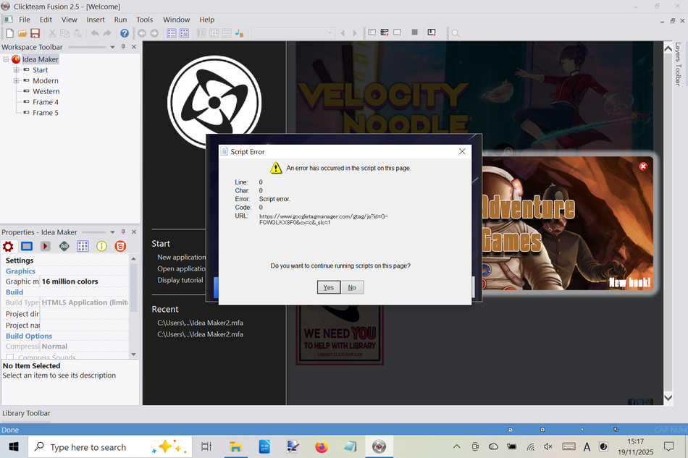
Task: Expand the Modern frame tree node
Action: click(x=16, y=81)
